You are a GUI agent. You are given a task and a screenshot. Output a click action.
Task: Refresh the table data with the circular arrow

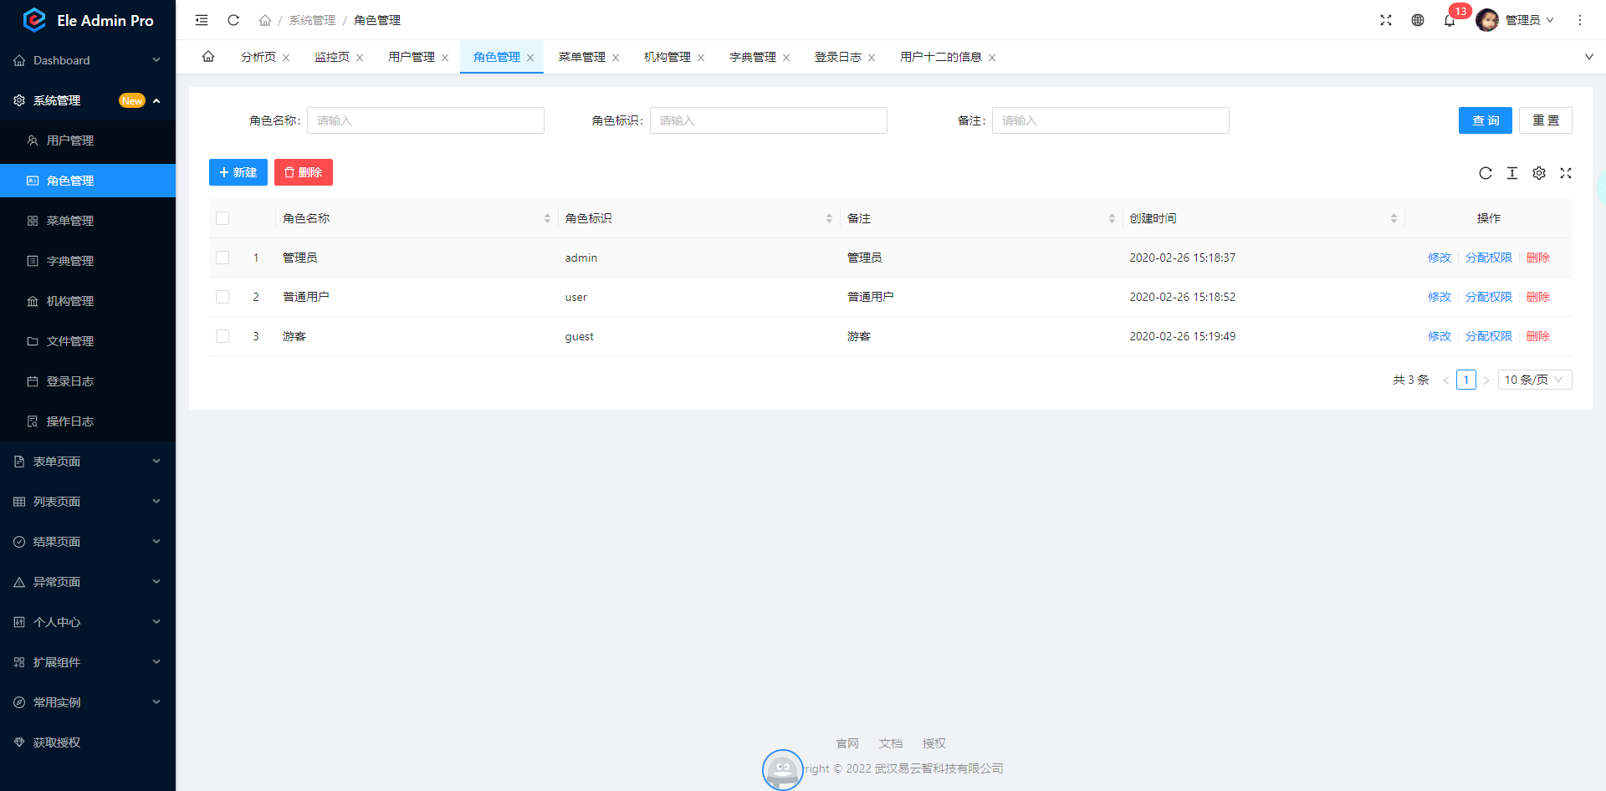click(1486, 173)
